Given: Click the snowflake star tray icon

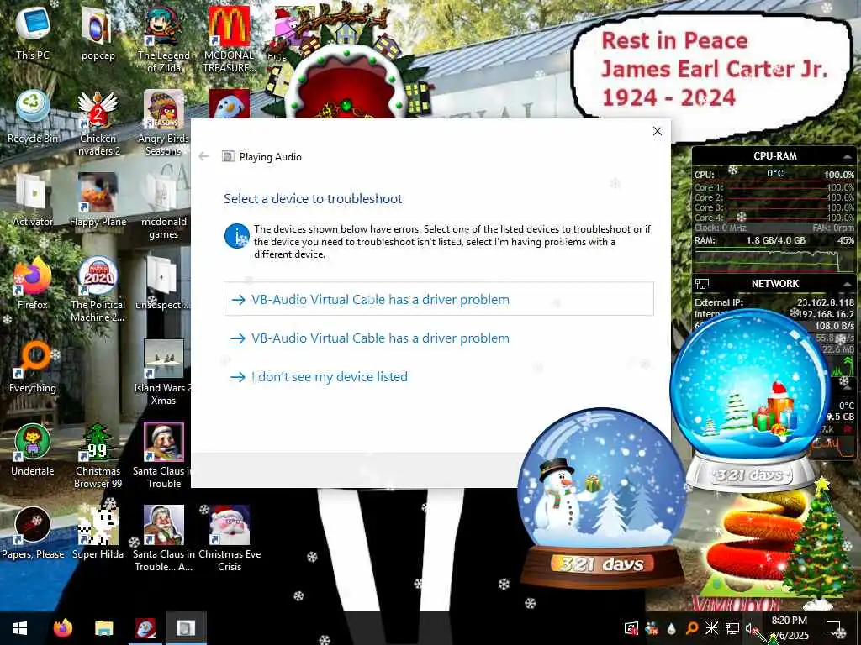Looking at the screenshot, I should [x=711, y=628].
